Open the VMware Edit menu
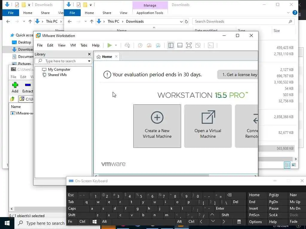The height and width of the screenshot is (229, 306). point(50,45)
